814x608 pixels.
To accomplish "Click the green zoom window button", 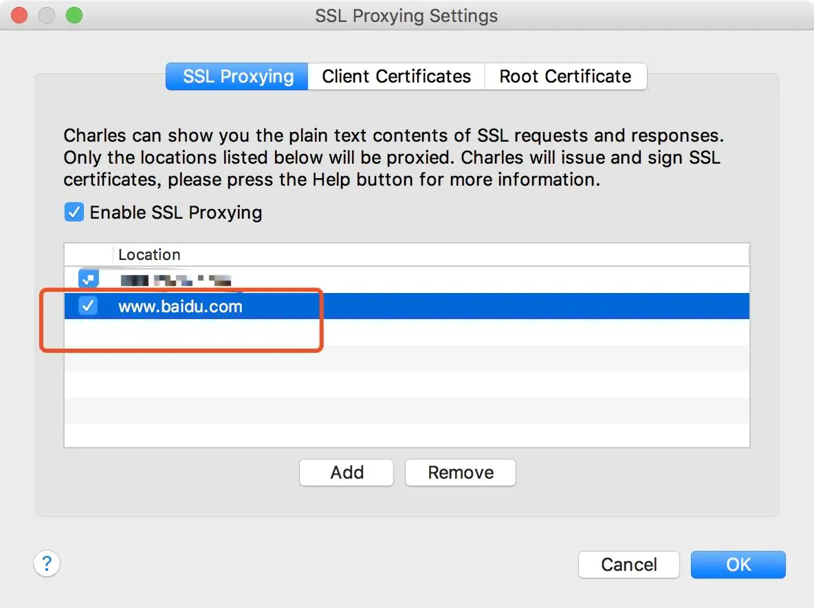I will pyautogui.click(x=74, y=15).
